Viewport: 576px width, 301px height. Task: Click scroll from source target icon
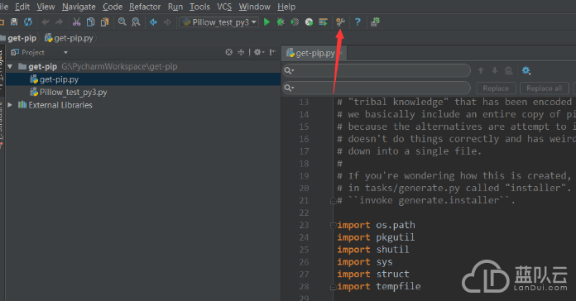tap(229, 52)
